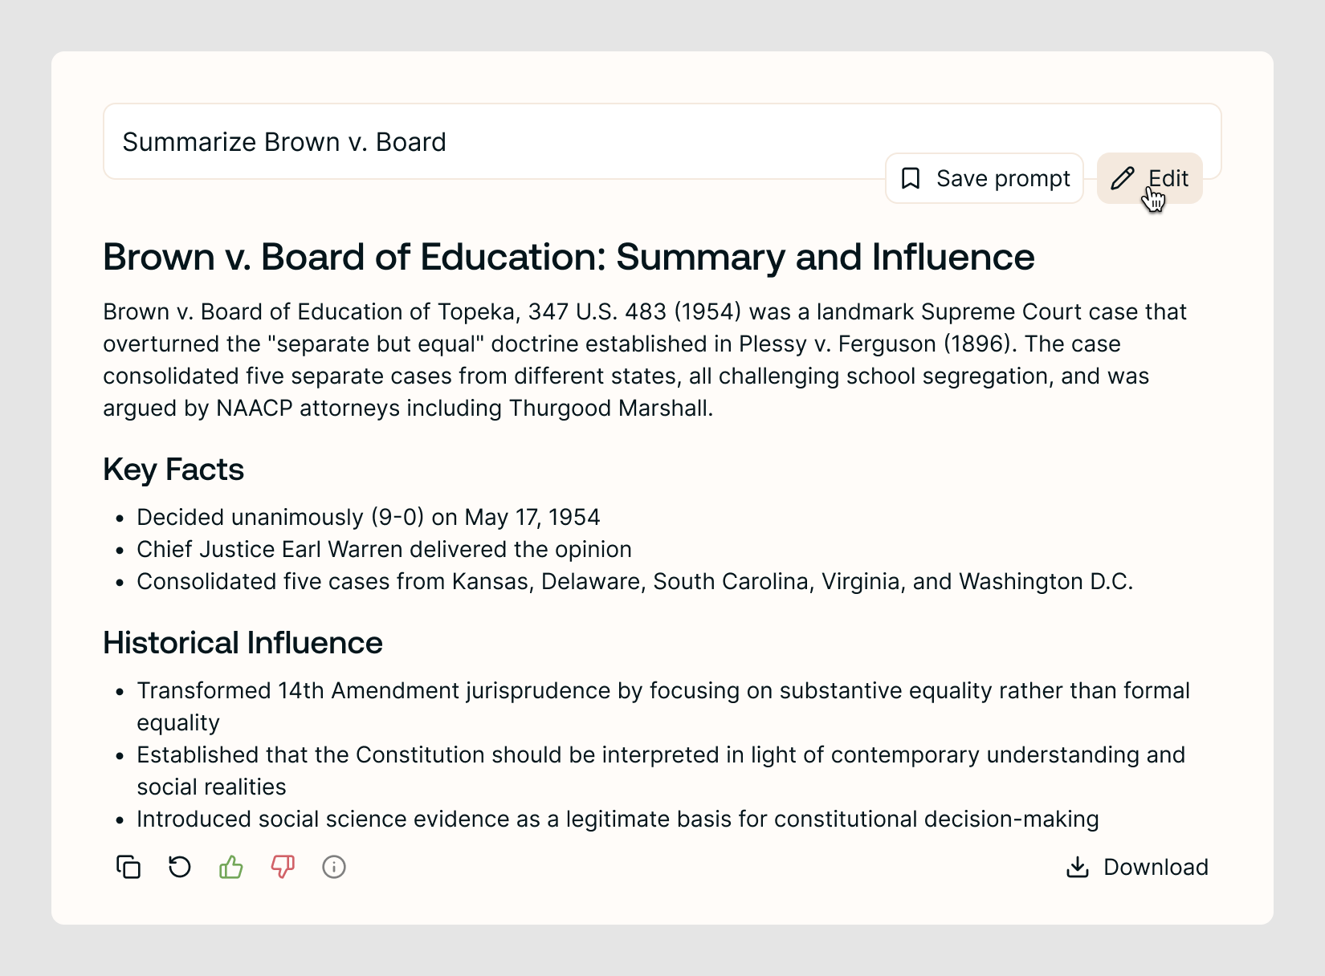Image resolution: width=1325 pixels, height=976 pixels.
Task: Copy the response with the copy icon
Action: 128,867
